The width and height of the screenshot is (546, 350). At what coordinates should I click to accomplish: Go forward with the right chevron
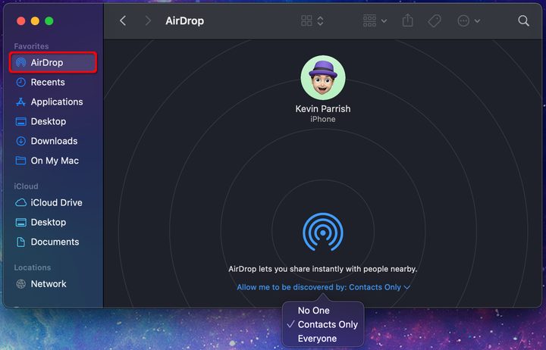[148, 20]
